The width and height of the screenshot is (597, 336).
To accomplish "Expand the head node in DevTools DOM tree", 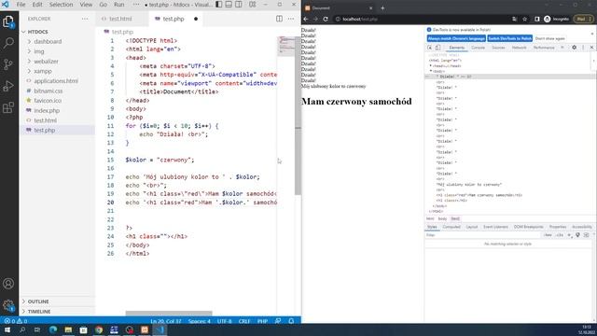I will tap(431, 66).
